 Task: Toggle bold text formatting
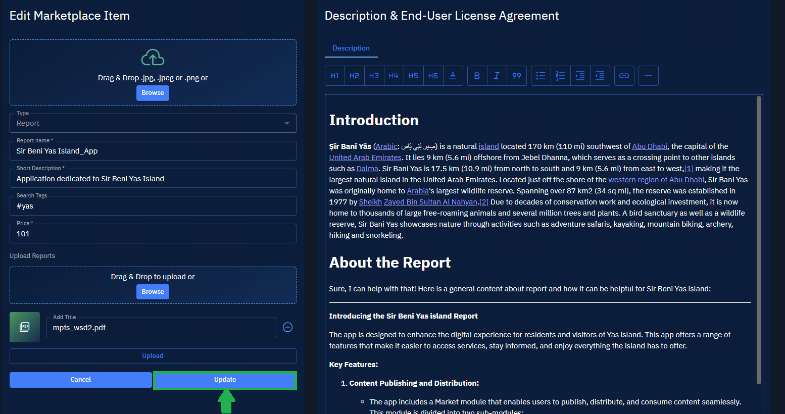tap(477, 76)
